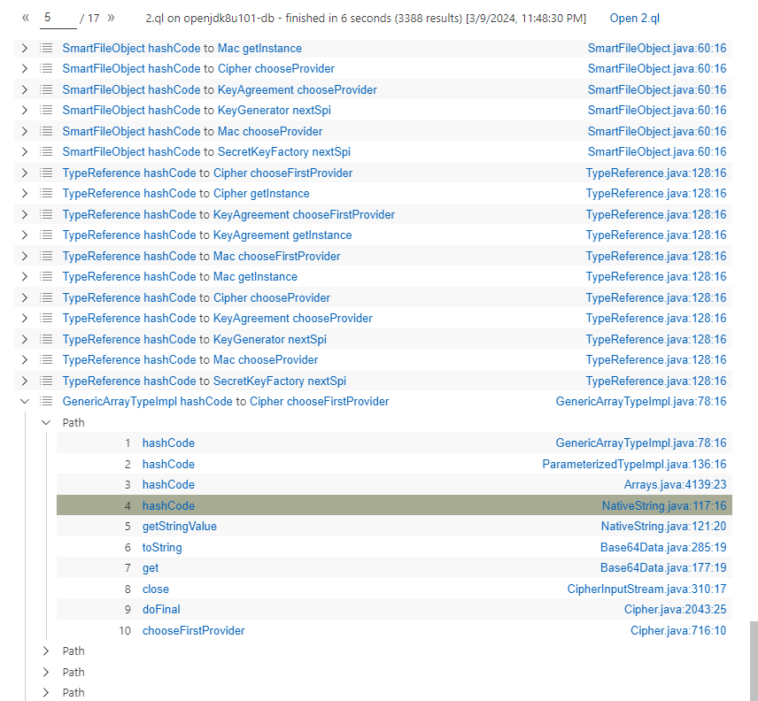The width and height of the screenshot is (758, 701).
Task: Expand the last collapsed Path node
Action: (46, 693)
